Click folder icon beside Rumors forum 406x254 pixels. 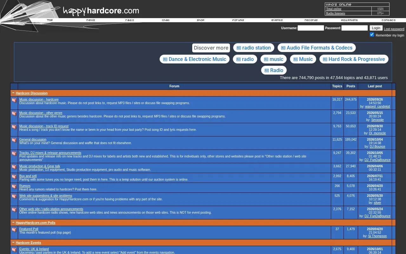(x=14, y=186)
